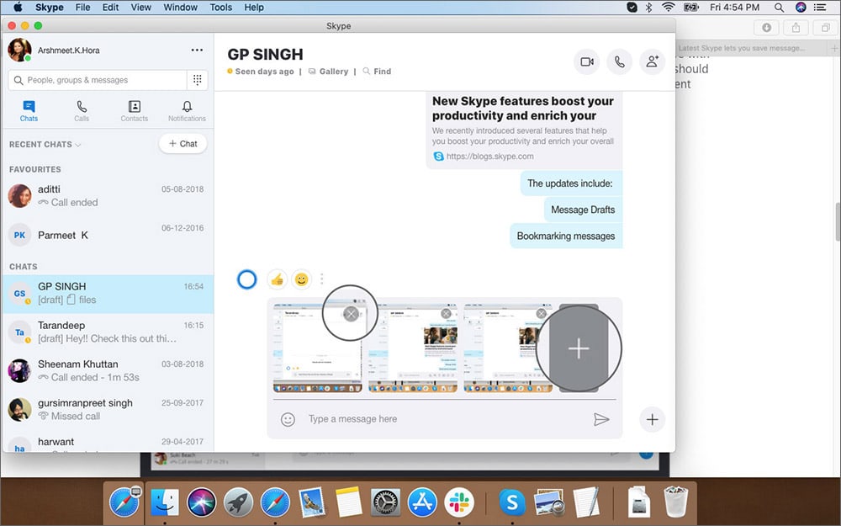Open the Tools menu in the menu bar
The image size is (841, 526).
[220, 7]
